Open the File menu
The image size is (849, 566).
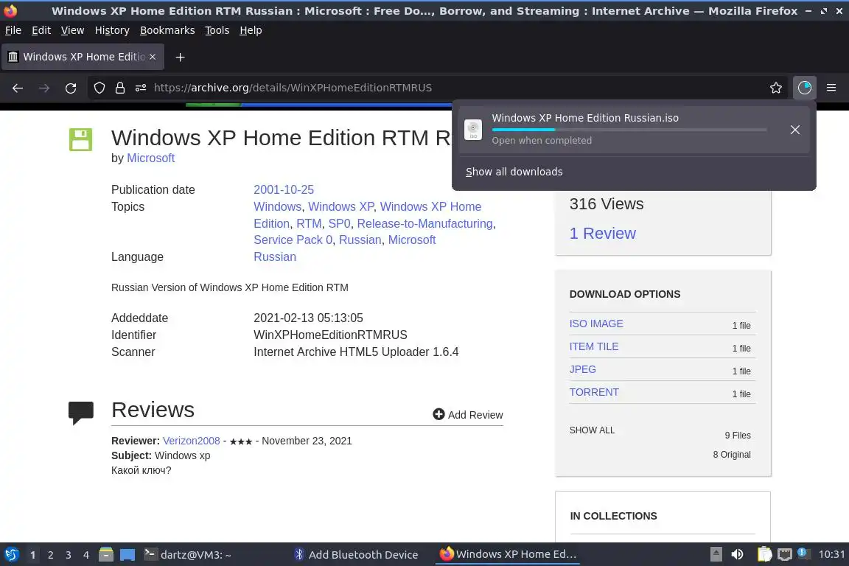[x=13, y=30]
